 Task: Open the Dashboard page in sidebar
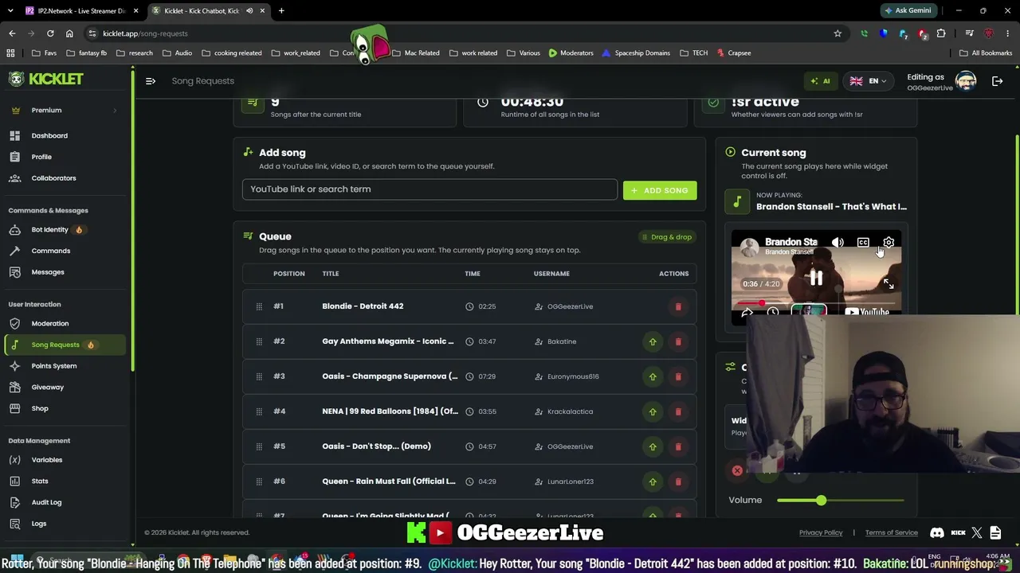click(49, 135)
